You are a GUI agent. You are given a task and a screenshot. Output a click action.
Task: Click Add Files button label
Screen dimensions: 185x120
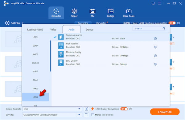click(15, 23)
